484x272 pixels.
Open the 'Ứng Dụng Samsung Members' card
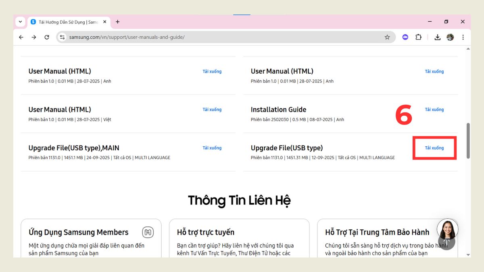point(91,238)
